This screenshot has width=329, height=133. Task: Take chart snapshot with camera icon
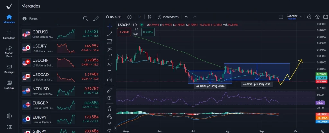pos(325,17)
